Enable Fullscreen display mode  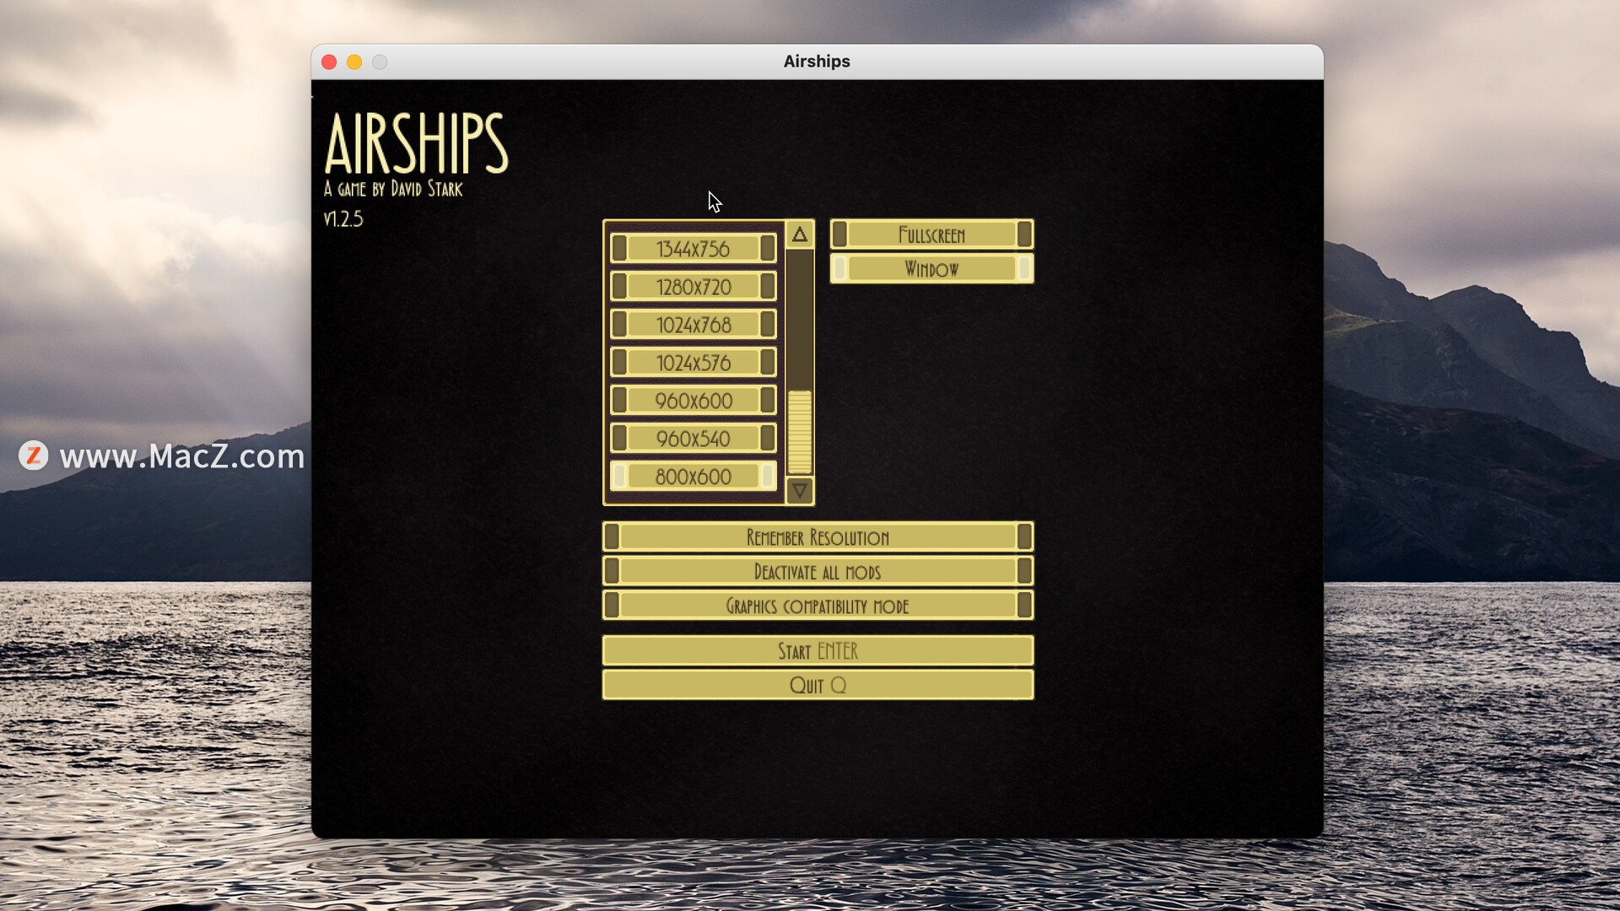coord(931,234)
